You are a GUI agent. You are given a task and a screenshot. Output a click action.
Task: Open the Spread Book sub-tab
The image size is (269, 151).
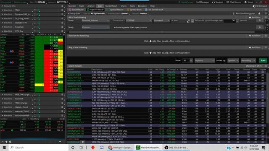pyautogui.click(x=134, y=10)
